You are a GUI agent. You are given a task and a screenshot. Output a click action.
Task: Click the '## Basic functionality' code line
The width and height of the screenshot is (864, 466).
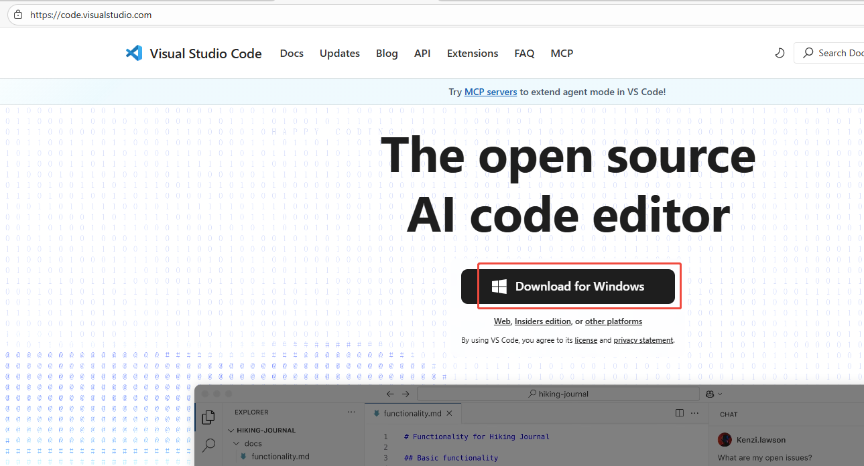[x=451, y=458]
